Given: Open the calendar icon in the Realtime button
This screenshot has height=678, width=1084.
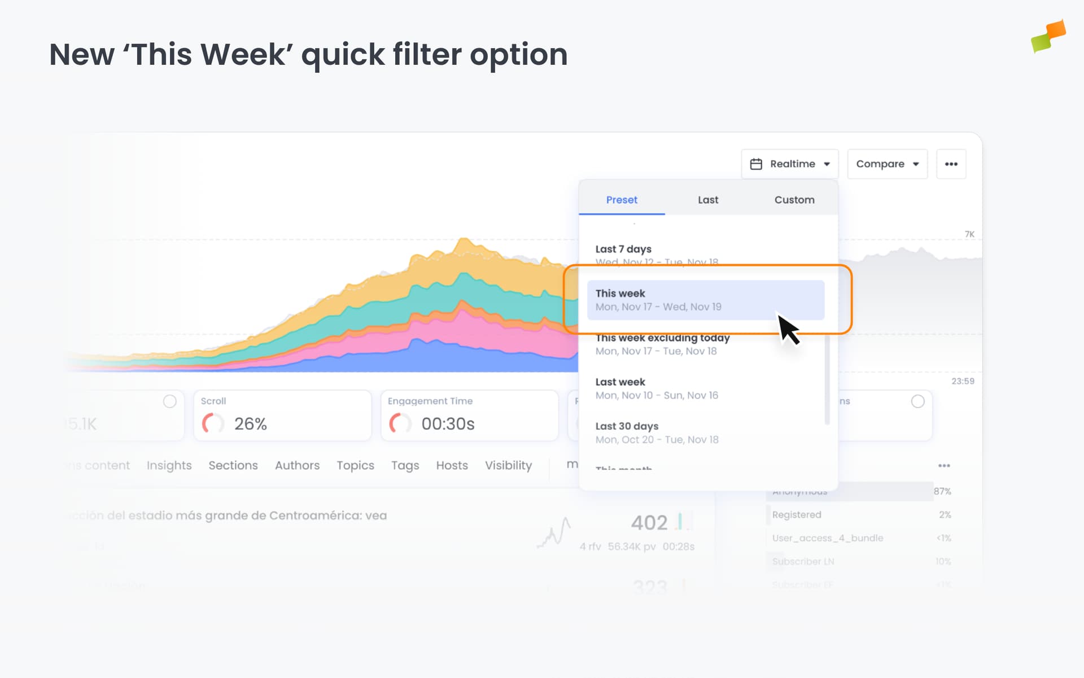Looking at the screenshot, I should tap(757, 164).
